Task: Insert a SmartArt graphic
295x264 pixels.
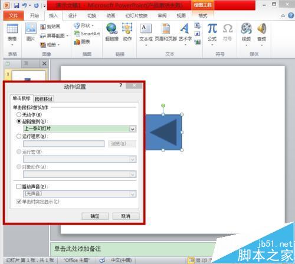Action: coord(87,34)
